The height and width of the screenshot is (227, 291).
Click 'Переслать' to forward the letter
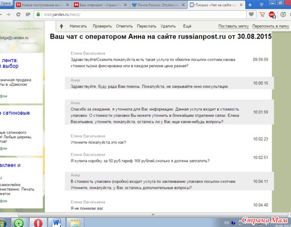tap(147, 26)
